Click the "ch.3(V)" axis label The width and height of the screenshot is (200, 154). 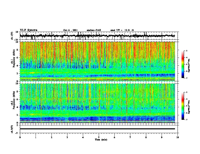click(x=12, y=129)
